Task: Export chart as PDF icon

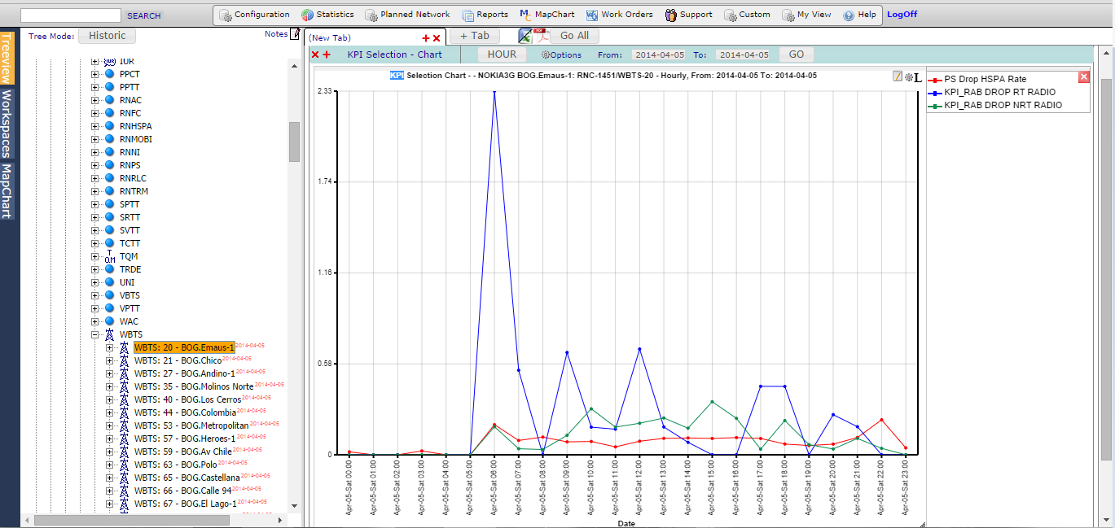Action: [542, 36]
